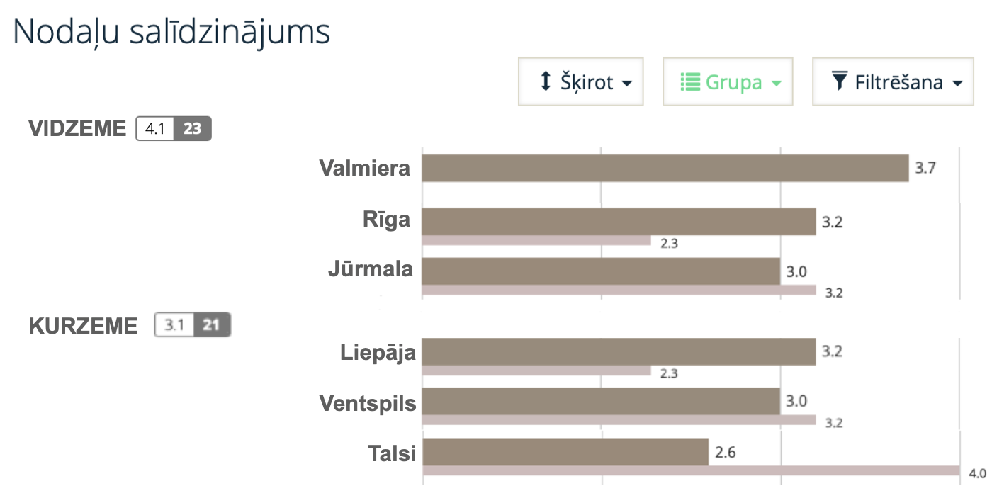Viewport: 992px width, 503px height.
Task: Toggle the KURZEME group section
Action: coord(84,325)
